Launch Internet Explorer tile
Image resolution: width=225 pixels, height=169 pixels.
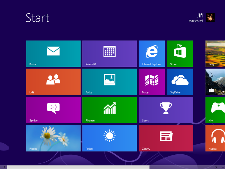click(x=152, y=54)
